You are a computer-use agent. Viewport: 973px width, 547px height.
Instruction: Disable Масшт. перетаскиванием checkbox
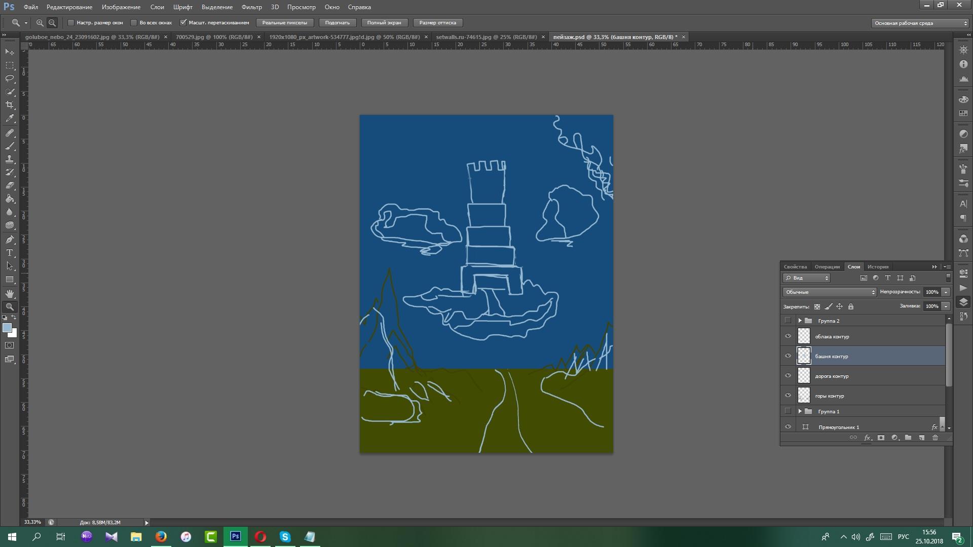183,23
